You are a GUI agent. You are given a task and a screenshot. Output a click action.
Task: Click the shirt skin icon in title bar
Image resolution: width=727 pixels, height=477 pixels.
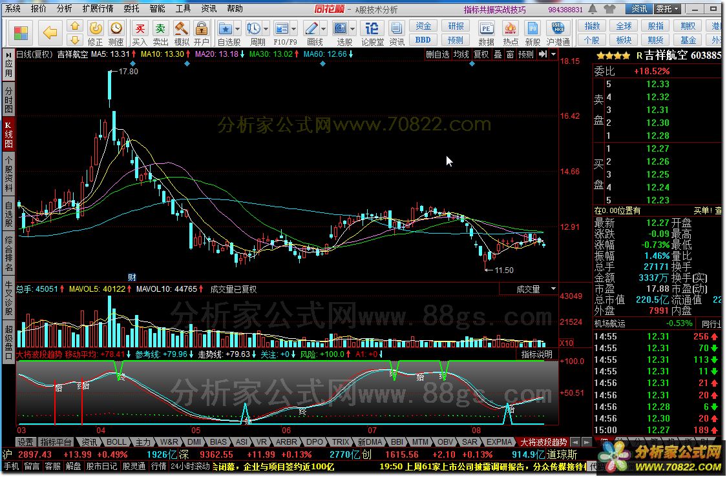609,9
